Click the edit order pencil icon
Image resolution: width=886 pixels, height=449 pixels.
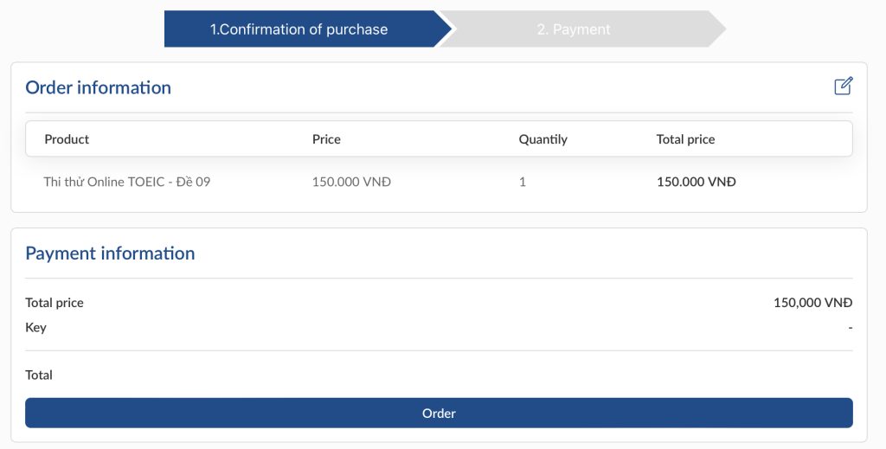click(843, 87)
